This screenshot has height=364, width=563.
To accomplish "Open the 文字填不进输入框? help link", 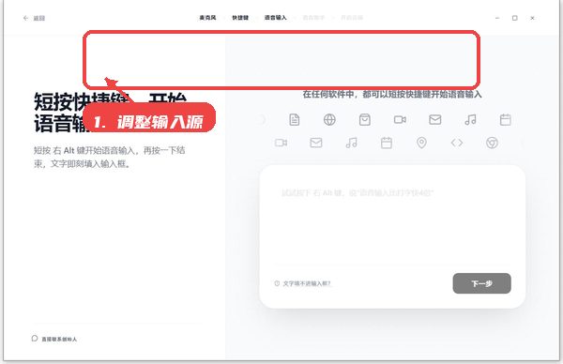I will [x=303, y=283].
